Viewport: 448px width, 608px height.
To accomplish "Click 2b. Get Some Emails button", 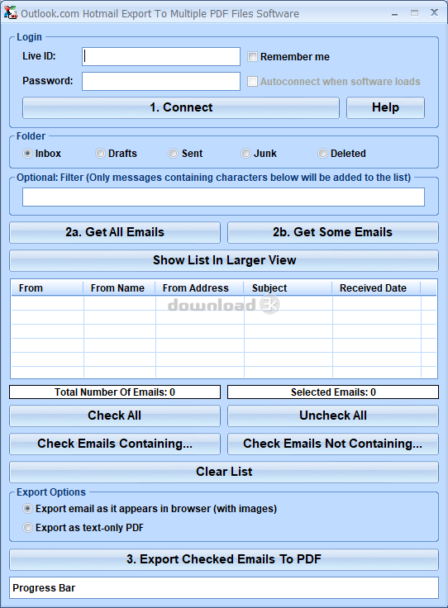I will pos(333,232).
